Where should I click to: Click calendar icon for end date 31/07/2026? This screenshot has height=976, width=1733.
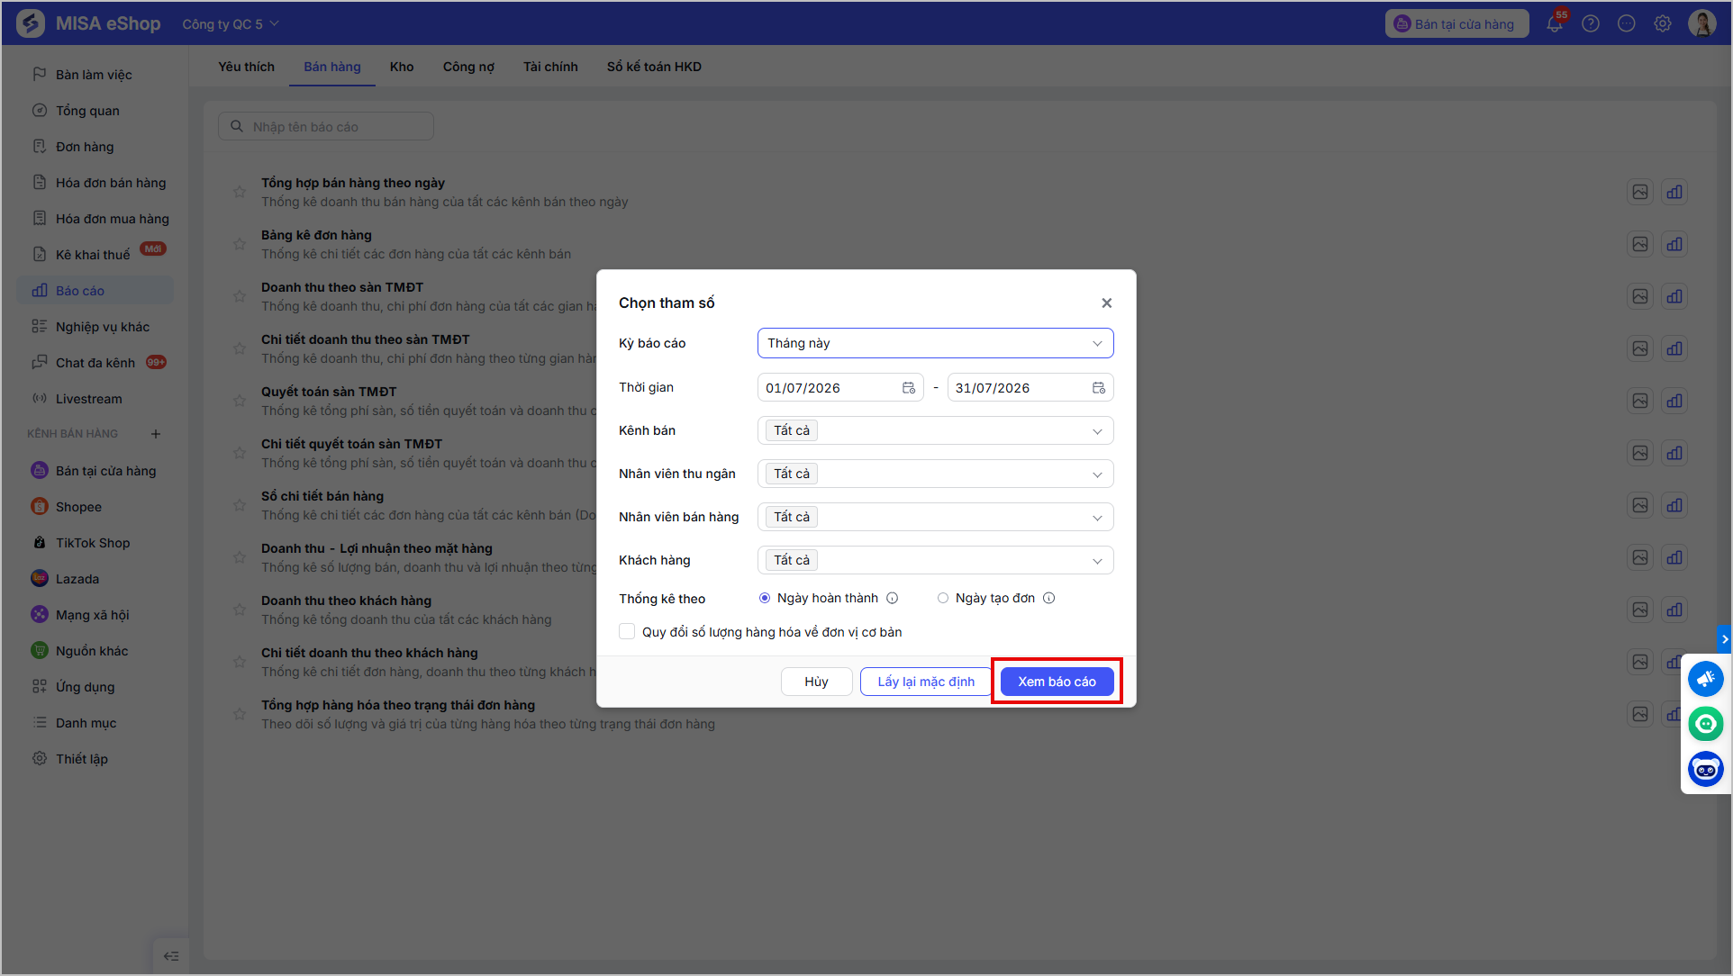click(x=1099, y=388)
